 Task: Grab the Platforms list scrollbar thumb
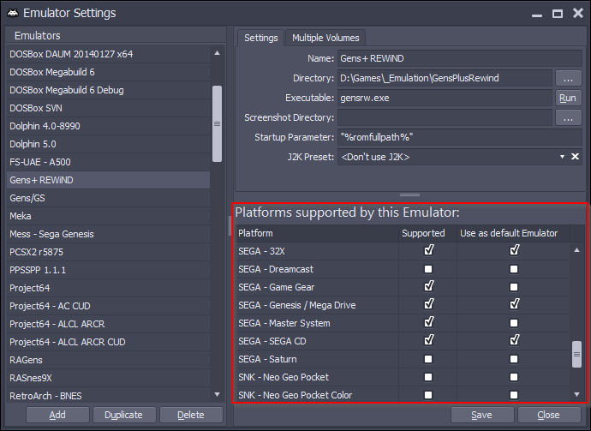click(576, 354)
